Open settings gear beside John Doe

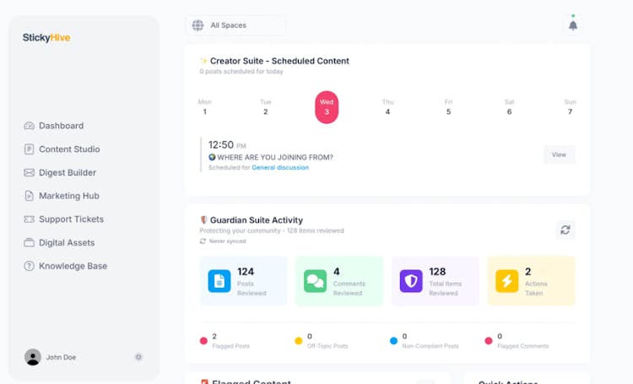pyautogui.click(x=138, y=357)
